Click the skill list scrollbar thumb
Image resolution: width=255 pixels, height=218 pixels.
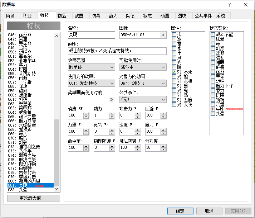57,152
